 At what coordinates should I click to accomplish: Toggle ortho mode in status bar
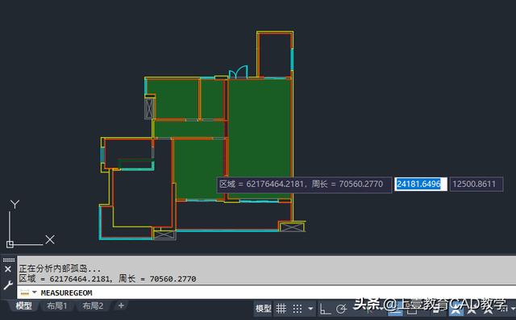(x=325, y=309)
